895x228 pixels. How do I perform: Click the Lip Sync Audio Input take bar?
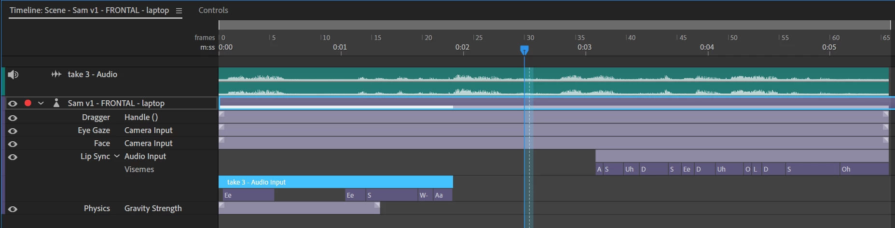(742, 156)
